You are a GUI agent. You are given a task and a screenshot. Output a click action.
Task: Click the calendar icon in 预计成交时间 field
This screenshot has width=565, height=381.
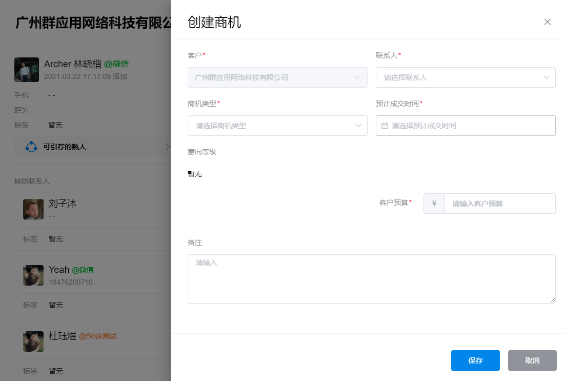pos(385,126)
